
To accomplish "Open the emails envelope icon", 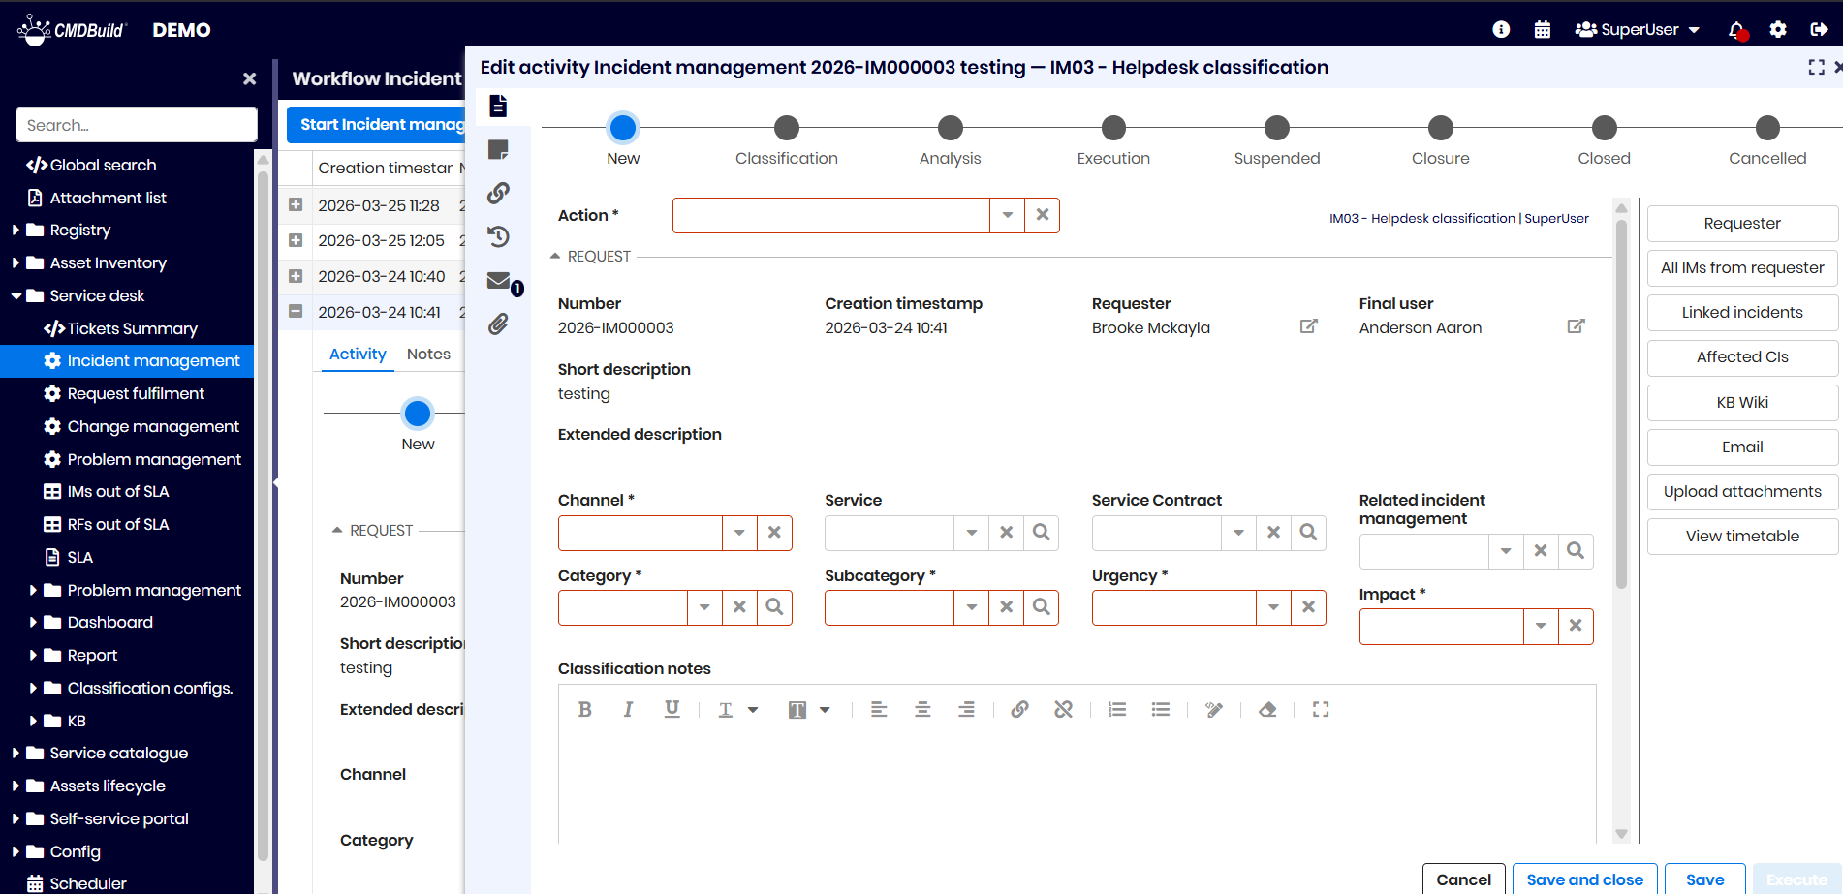I will coord(498,281).
